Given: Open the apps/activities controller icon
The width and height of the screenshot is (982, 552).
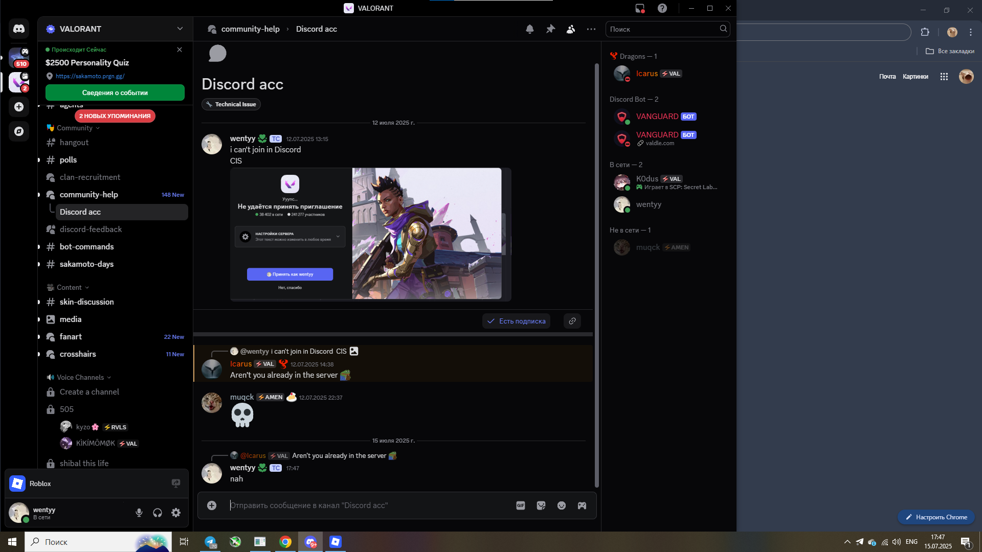Looking at the screenshot, I should 582,505.
